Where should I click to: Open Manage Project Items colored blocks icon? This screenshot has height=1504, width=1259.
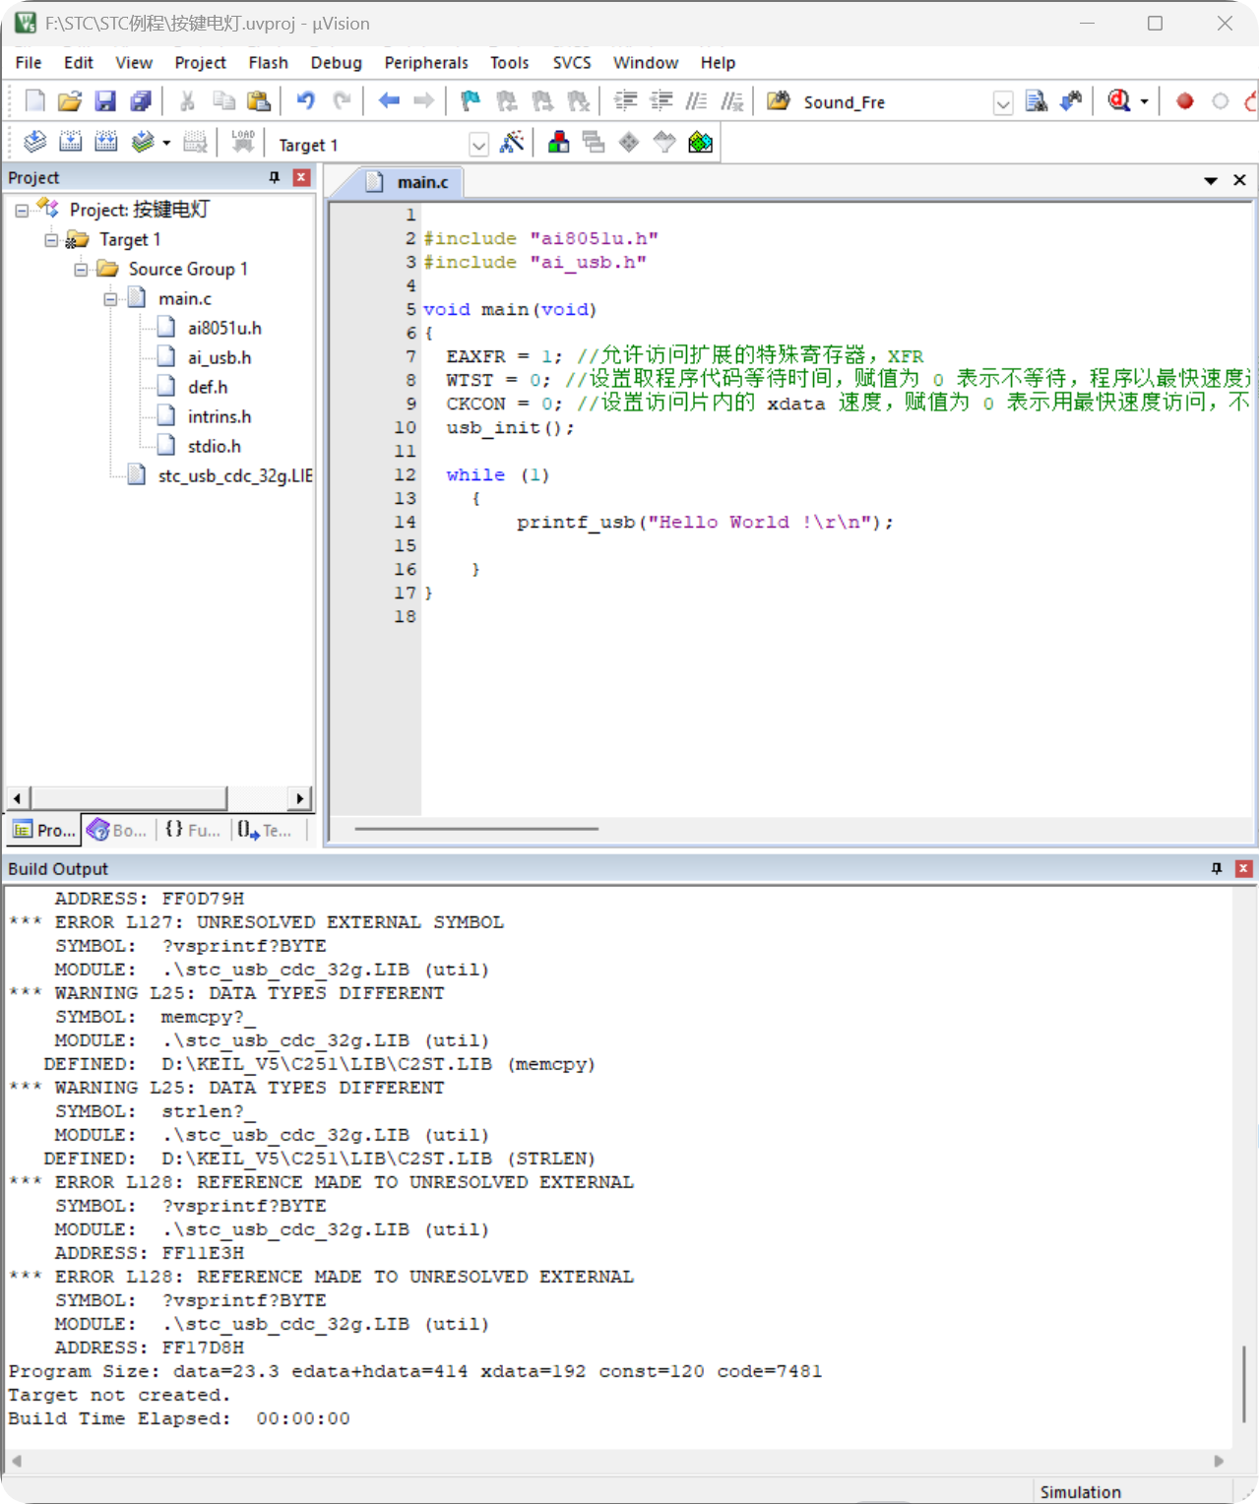click(558, 143)
